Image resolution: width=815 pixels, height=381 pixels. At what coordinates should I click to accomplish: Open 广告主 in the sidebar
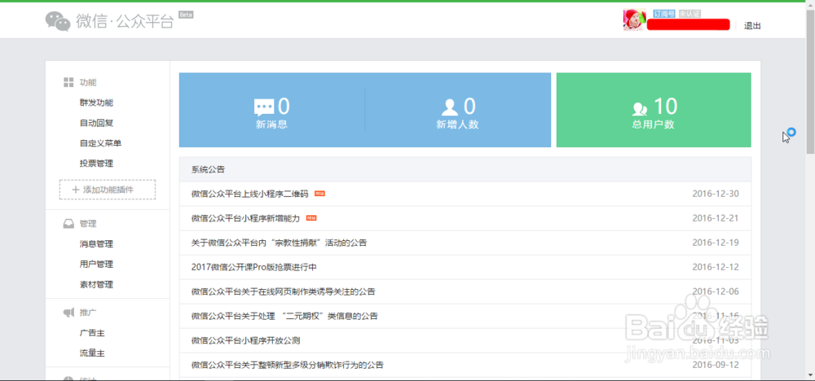pyautogui.click(x=92, y=333)
